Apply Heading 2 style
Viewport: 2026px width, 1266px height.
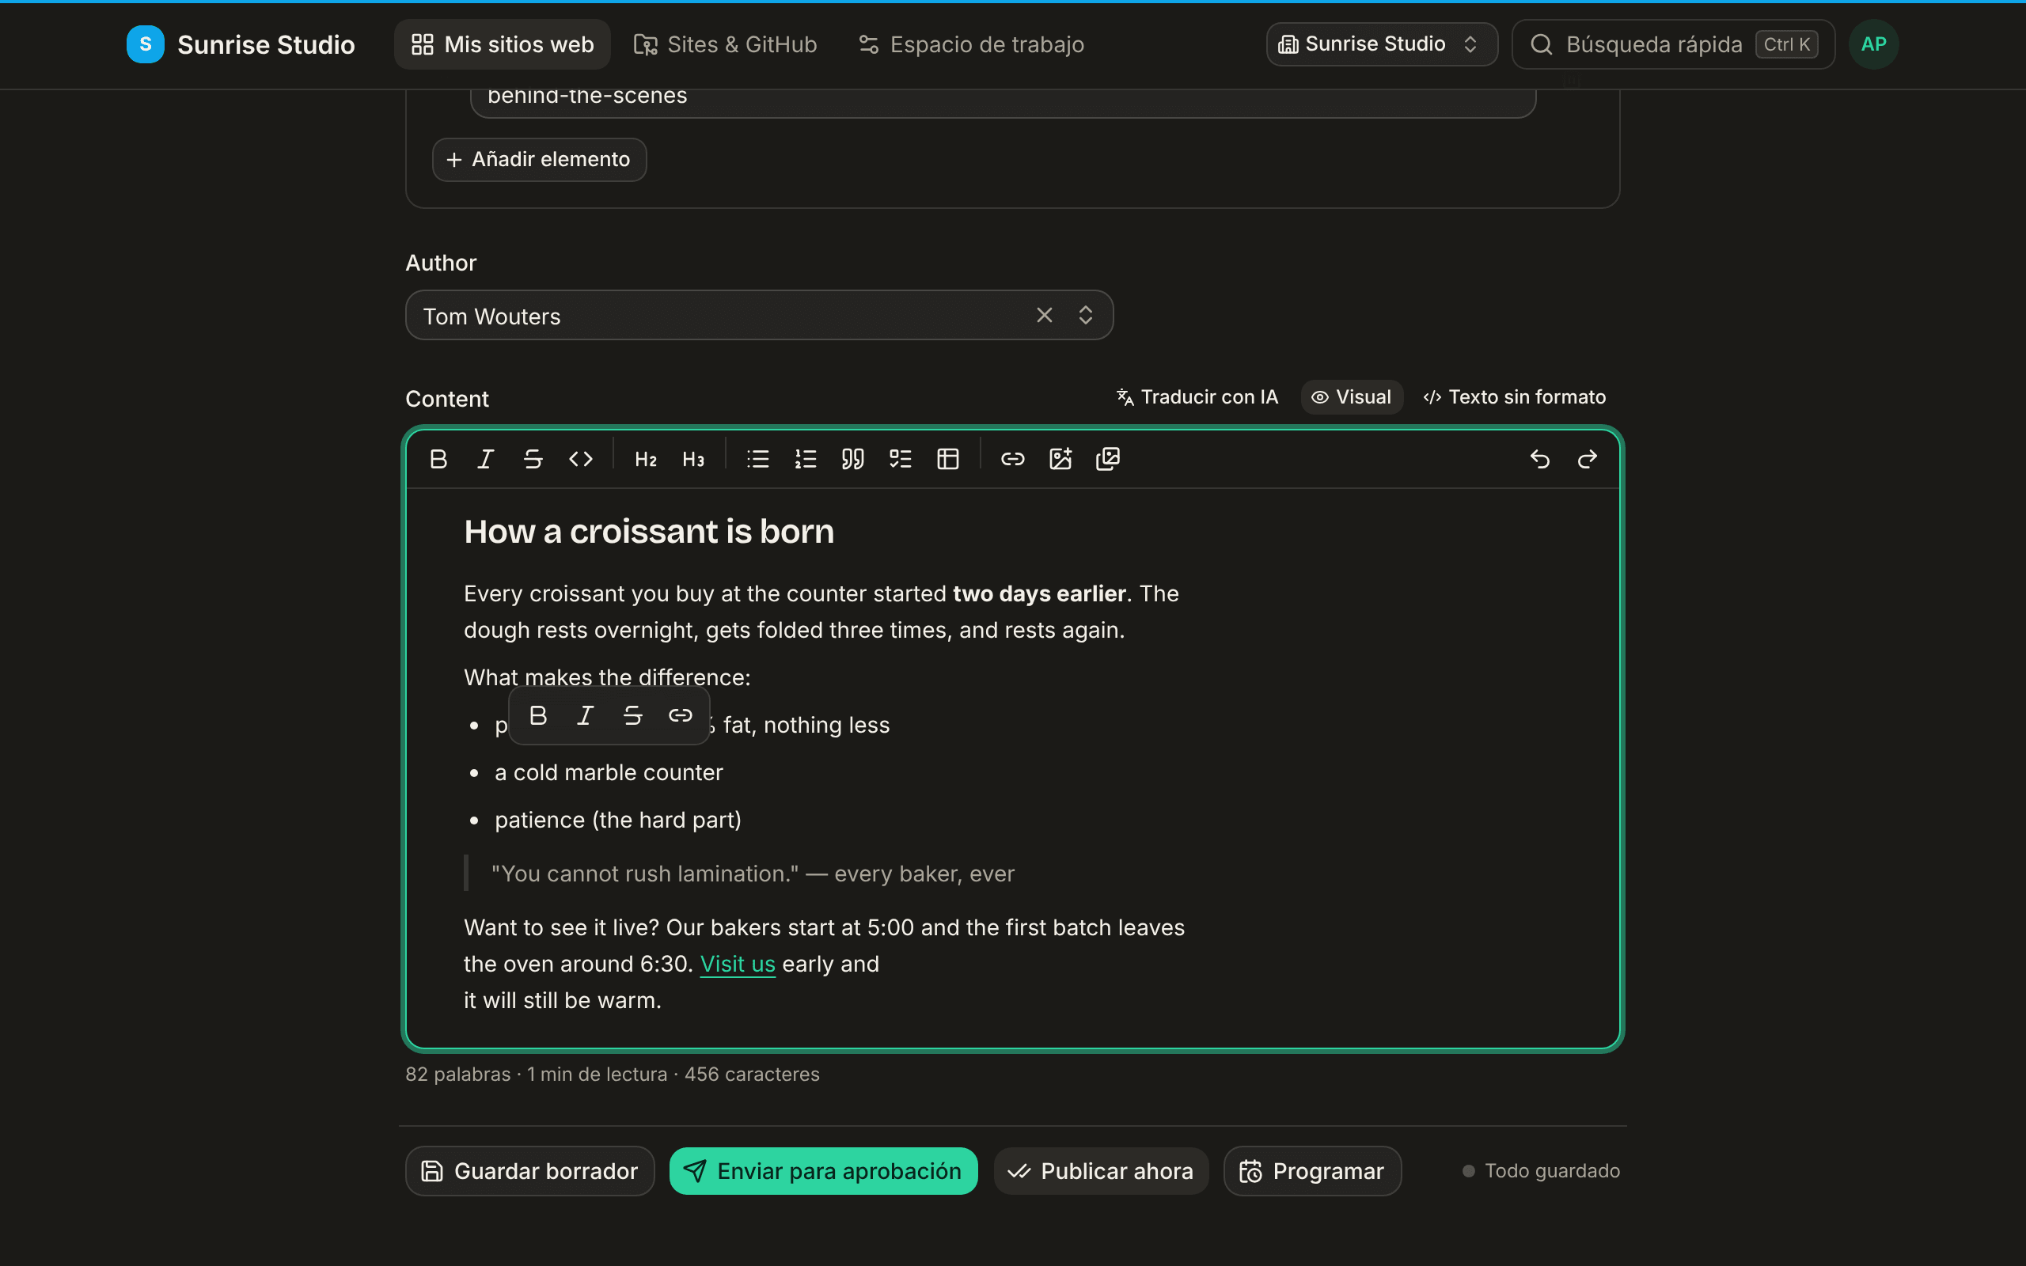coord(646,459)
